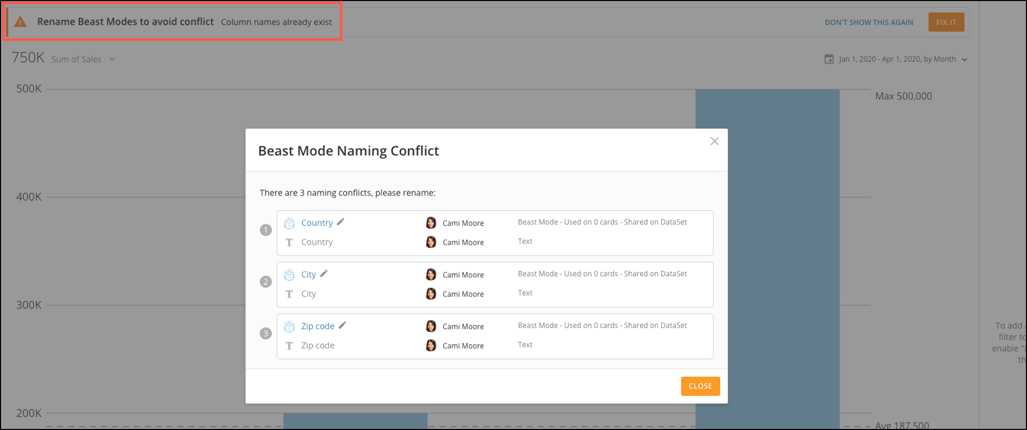
Task: Click the City Beast Mode icon
Action: pyautogui.click(x=289, y=274)
